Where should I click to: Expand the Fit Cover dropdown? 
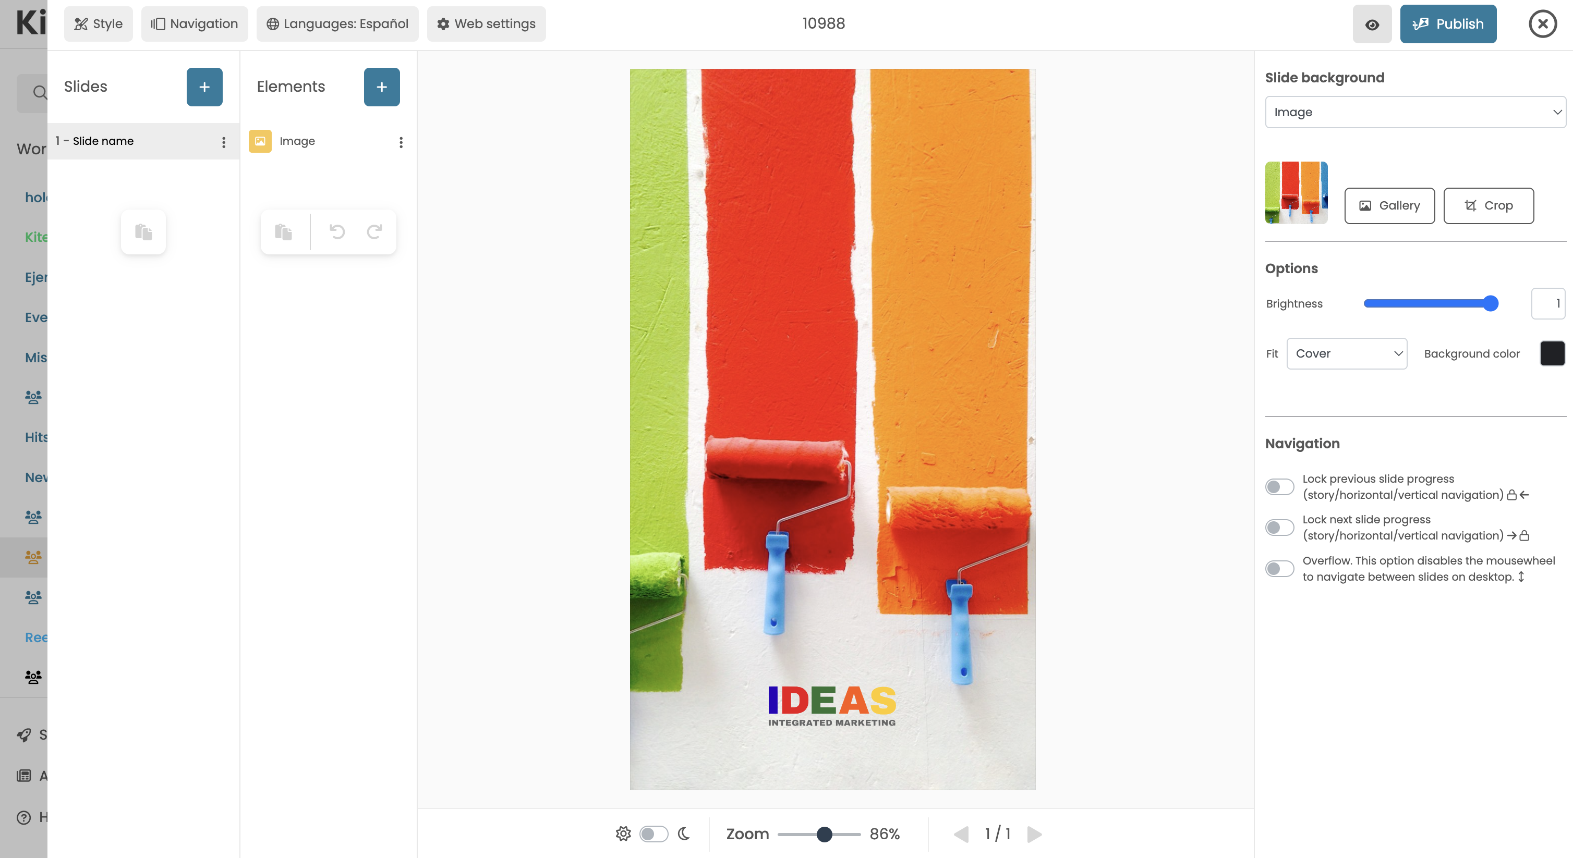point(1347,353)
